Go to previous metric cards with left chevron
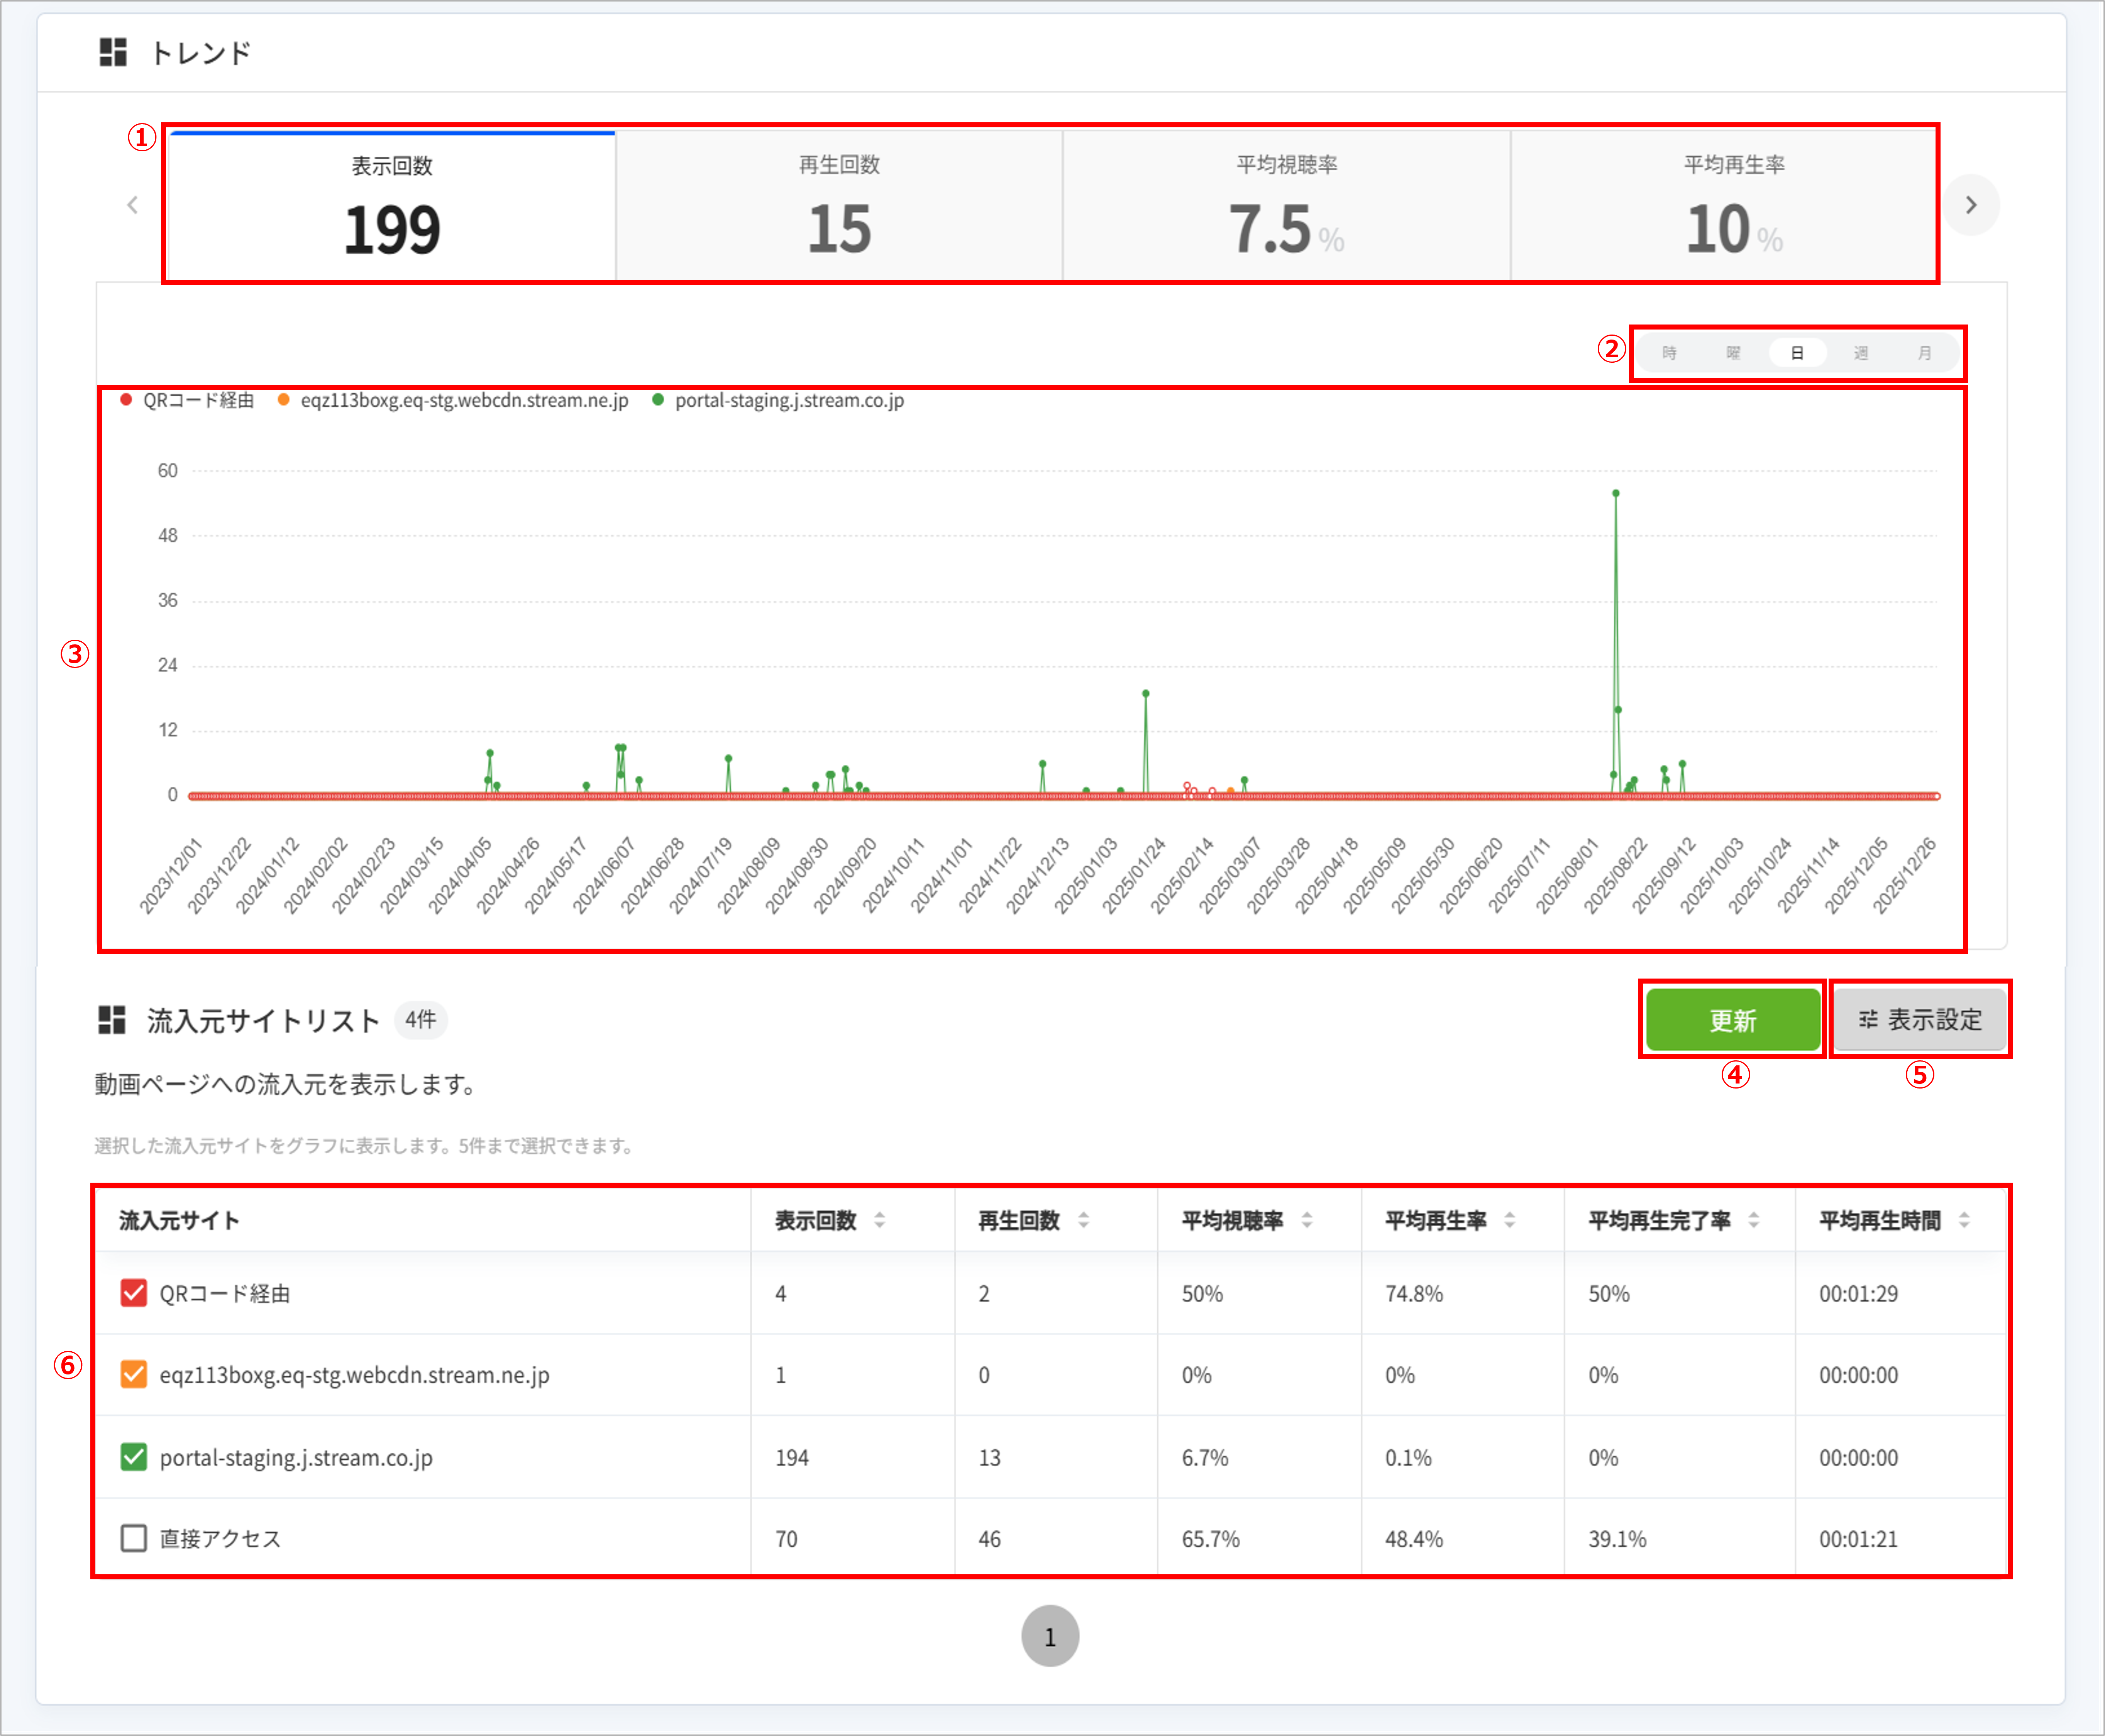The height and width of the screenshot is (1736, 2105). (x=132, y=205)
